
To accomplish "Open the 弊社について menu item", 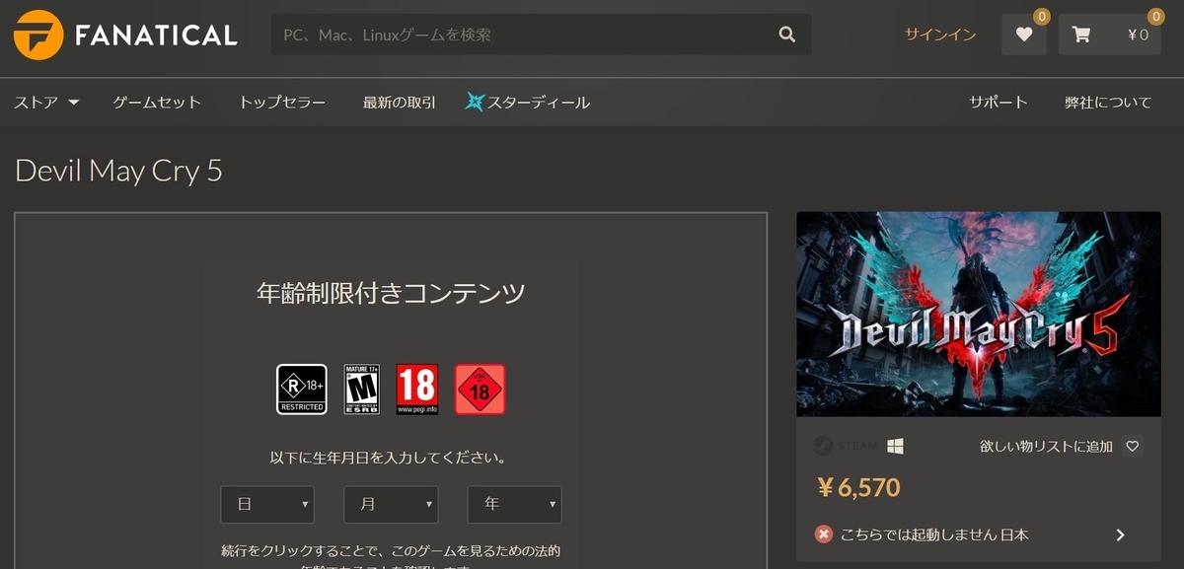I will pyautogui.click(x=1108, y=102).
